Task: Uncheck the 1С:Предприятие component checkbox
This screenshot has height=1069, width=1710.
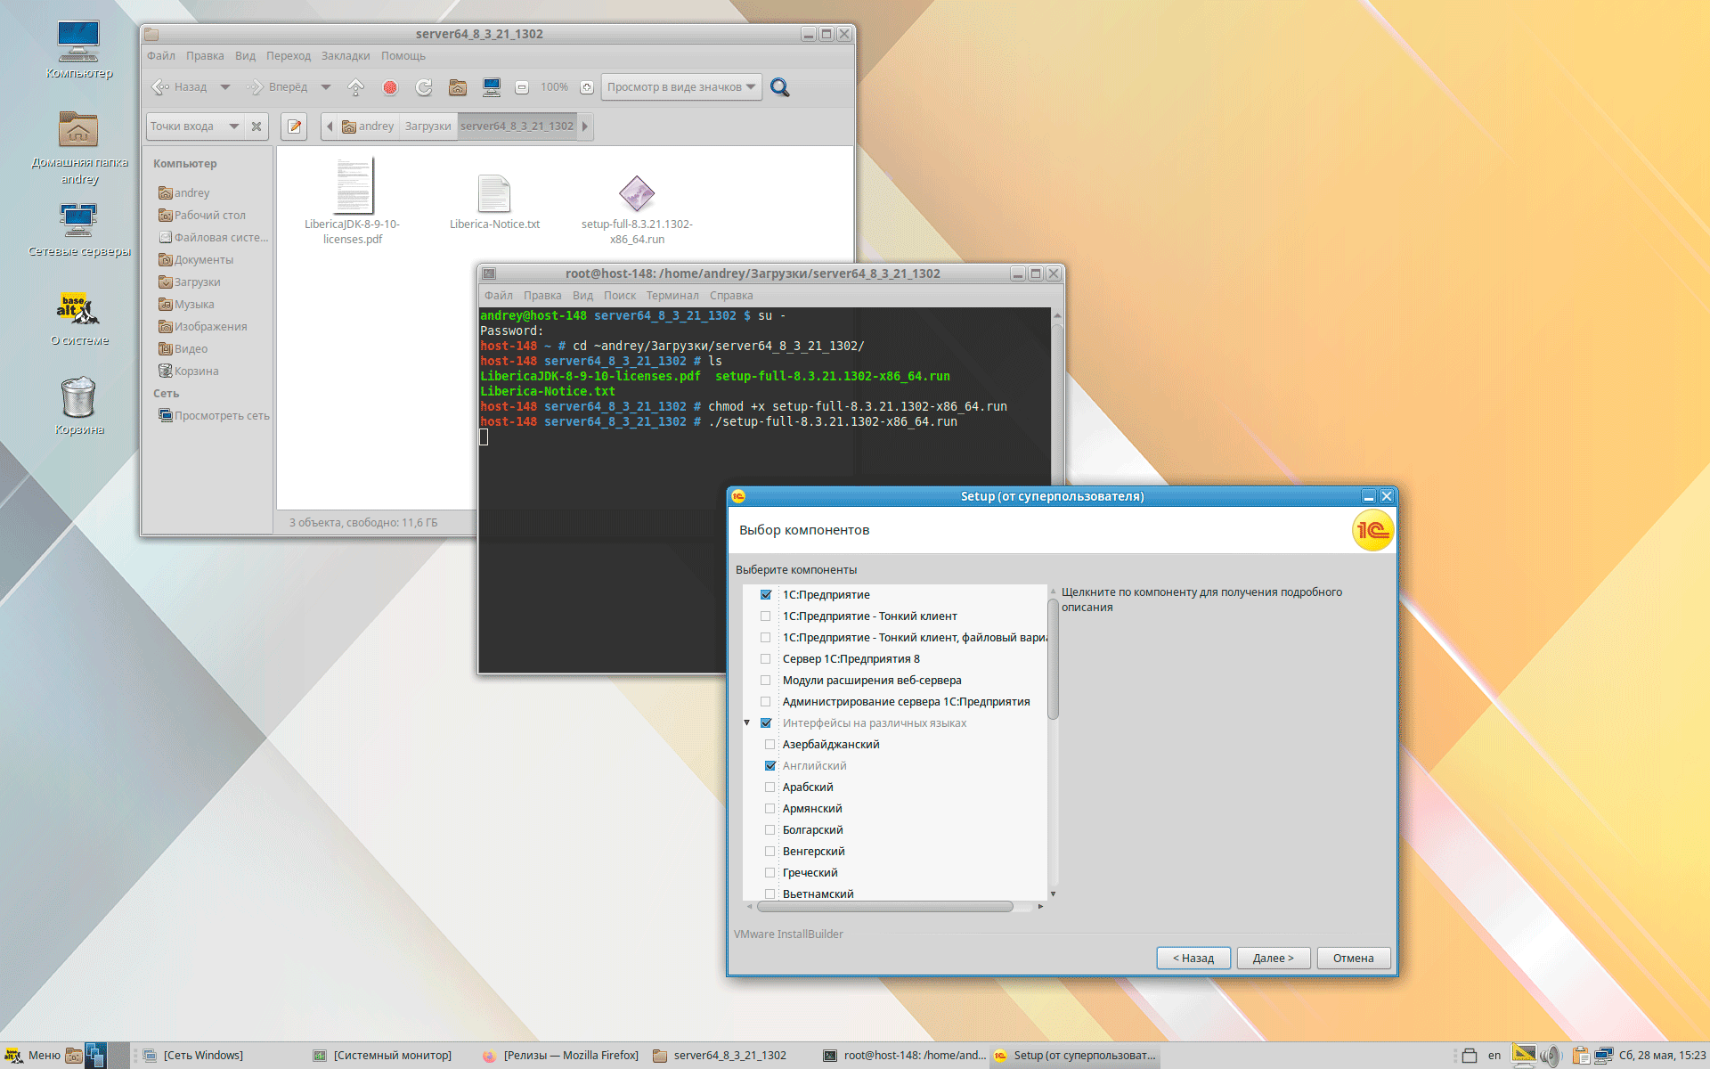Action: click(766, 595)
